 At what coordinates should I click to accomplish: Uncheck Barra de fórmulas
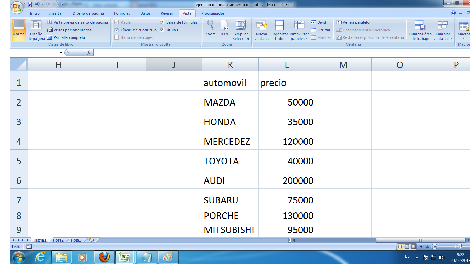pos(162,22)
